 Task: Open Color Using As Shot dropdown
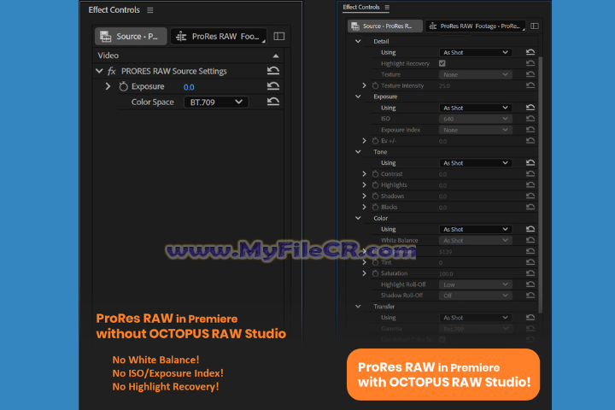pos(475,229)
